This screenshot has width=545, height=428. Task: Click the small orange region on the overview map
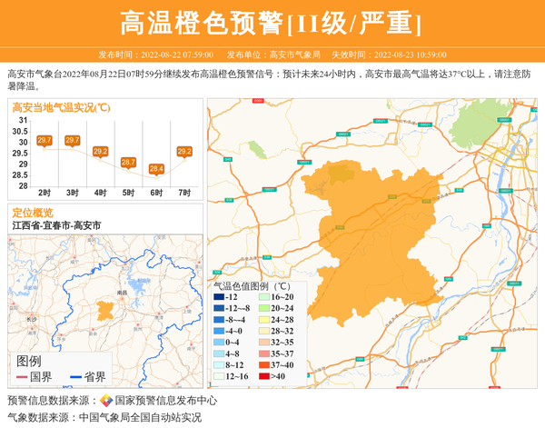(105, 311)
